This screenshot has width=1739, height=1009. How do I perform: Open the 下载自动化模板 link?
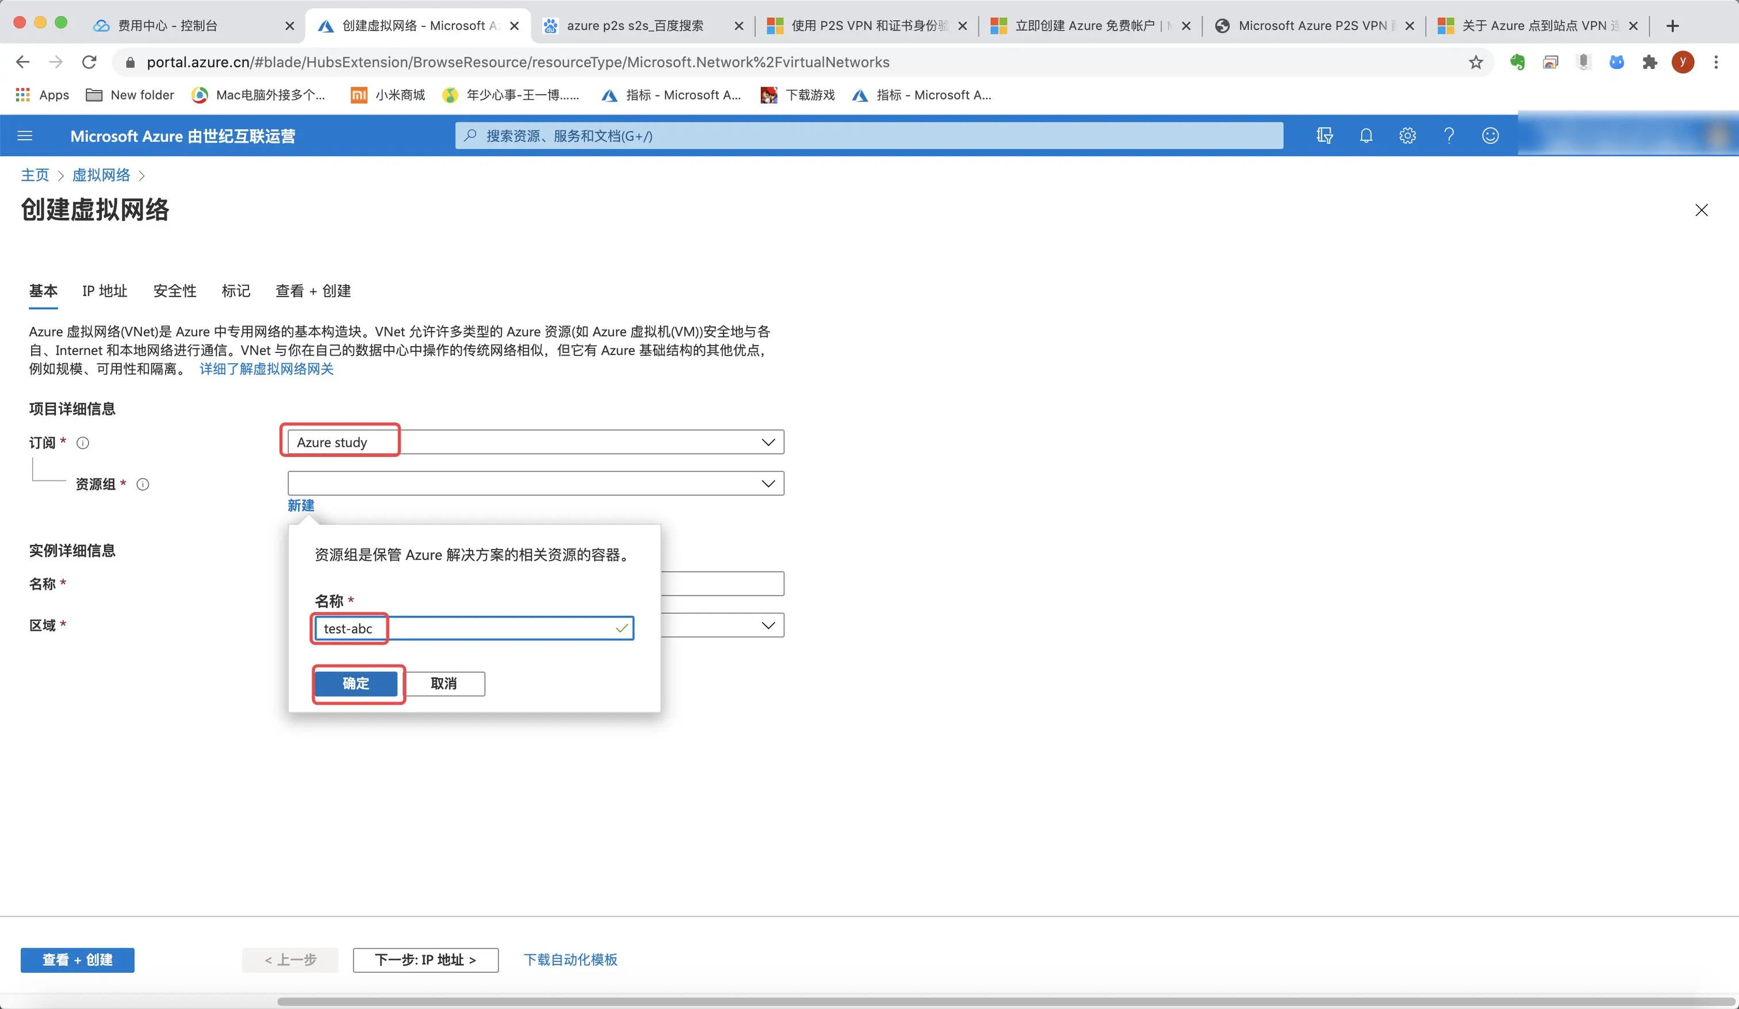tap(570, 960)
